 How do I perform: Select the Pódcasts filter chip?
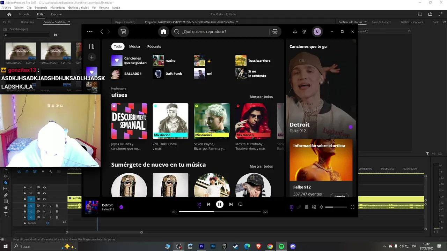coord(154,46)
